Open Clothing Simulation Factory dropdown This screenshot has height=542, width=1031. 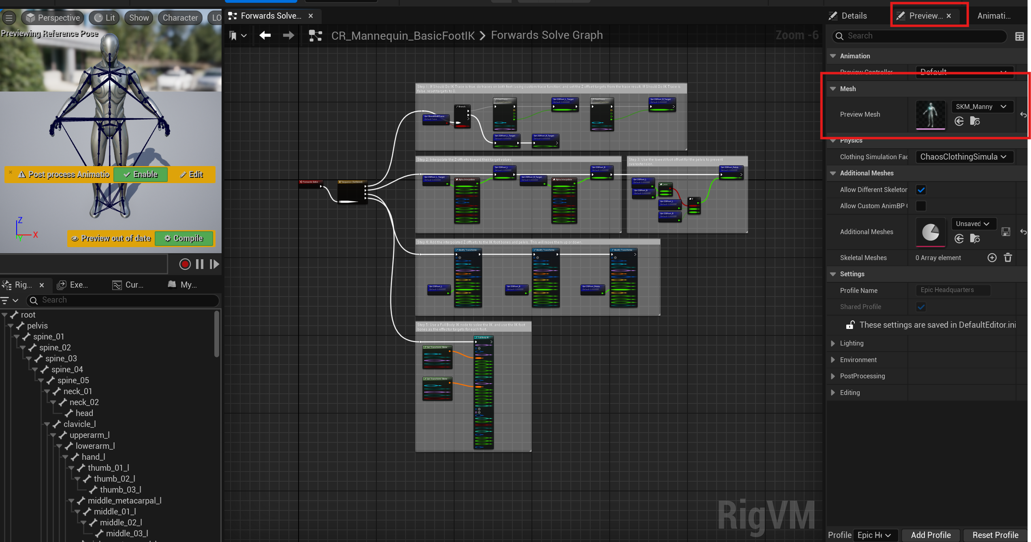click(x=964, y=157)
